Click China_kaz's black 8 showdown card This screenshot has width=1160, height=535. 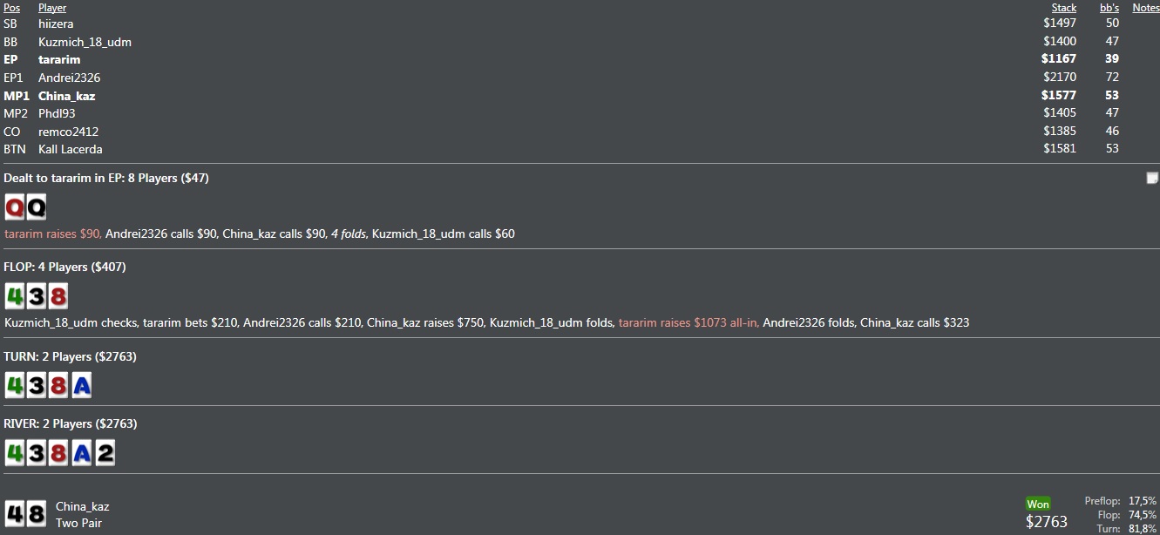37,514
